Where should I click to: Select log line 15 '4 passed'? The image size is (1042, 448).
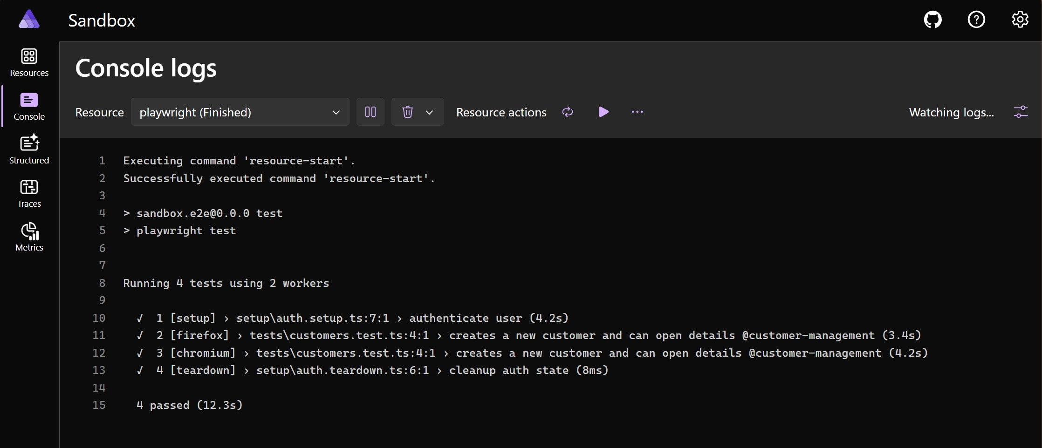[x=190, y=405]
